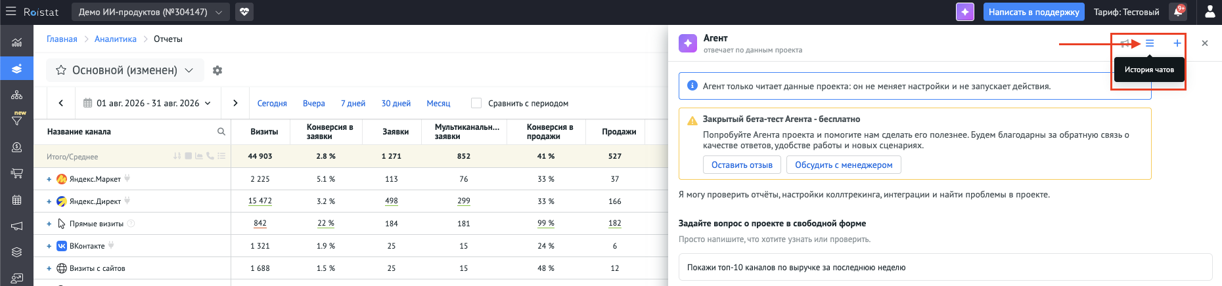Open the AI agent sparkle button in top bar
Screen dimensions: 1222x286
tap(964, 12)
